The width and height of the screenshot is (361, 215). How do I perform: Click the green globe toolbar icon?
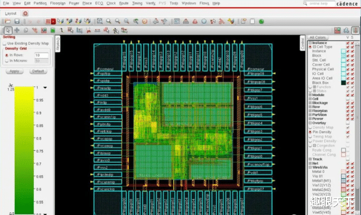[x=261, y=21]
